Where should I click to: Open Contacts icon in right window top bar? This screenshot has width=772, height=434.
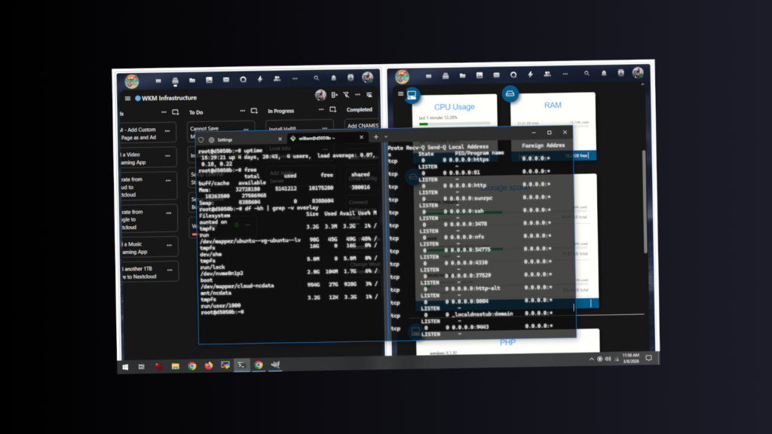pos(547,75)
